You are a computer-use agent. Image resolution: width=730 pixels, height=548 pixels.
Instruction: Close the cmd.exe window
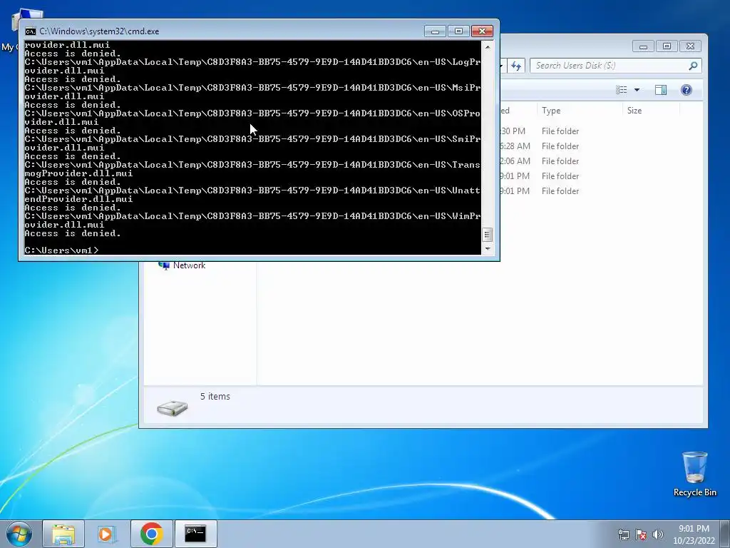tap(483, 31)
